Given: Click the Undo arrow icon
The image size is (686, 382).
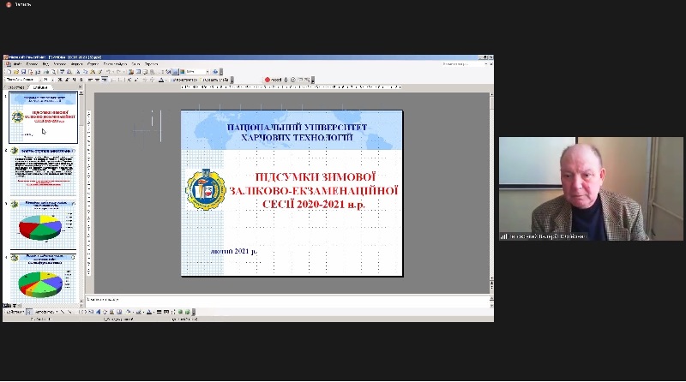Looking at the screenshot, I should tap(109, 72).
